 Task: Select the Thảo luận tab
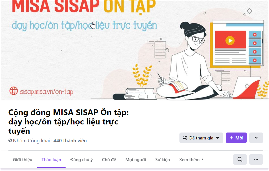click(51, 160)
